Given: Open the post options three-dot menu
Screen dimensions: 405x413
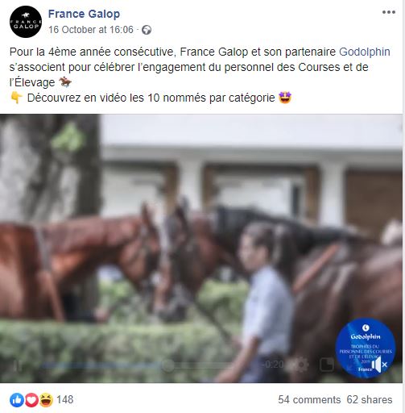Looking at the screenshot, I should (389, 12).
